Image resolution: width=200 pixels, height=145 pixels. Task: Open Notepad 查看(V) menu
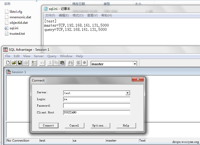(92, 15)
